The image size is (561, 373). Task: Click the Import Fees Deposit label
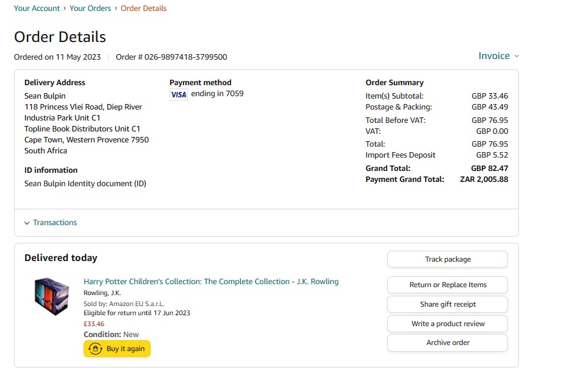[x=401, y=155]
